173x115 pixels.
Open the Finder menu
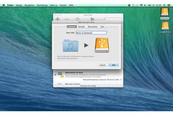pyautogui.click(x=10, y=5)
